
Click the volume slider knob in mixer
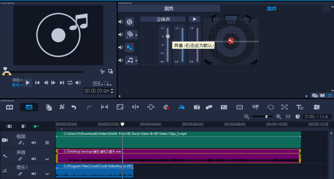pos(168,36)
